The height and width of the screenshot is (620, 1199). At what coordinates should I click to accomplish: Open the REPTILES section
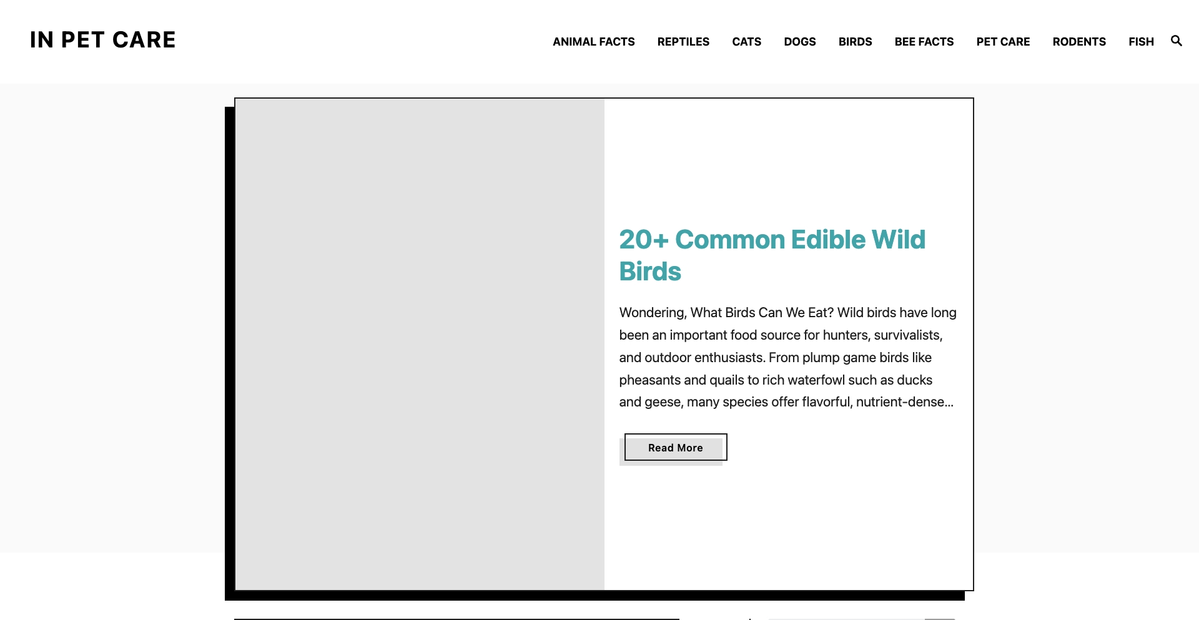pos(683,41)
